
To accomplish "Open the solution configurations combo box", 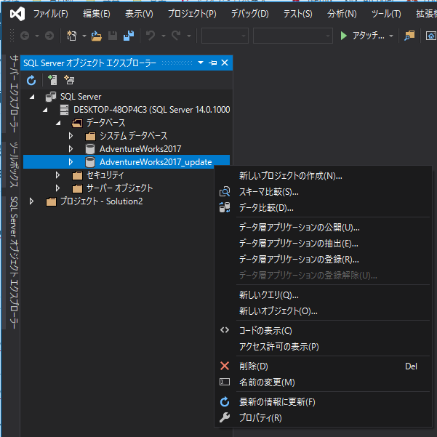I will coord(225,36).
